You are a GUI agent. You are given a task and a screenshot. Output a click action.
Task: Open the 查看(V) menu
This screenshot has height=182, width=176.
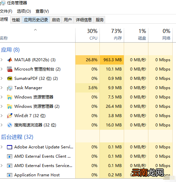tap(42, 11)
